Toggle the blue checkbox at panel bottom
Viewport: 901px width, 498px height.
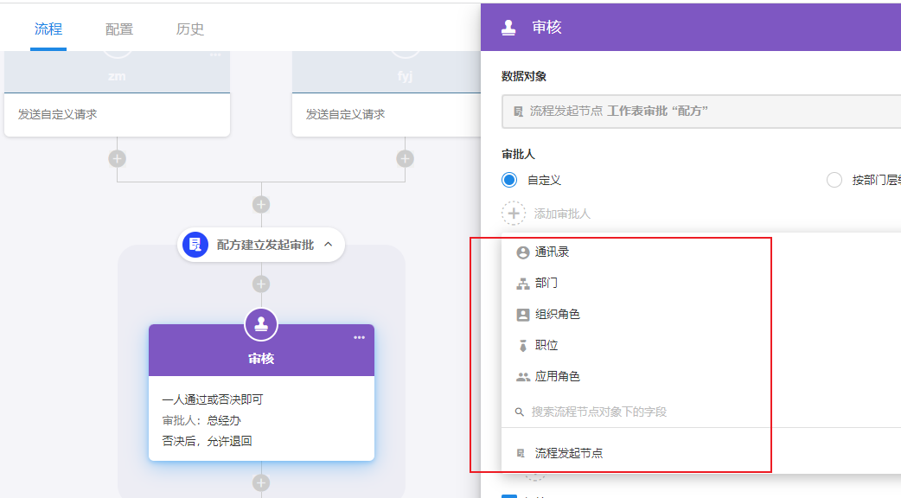tap(508, 495)
